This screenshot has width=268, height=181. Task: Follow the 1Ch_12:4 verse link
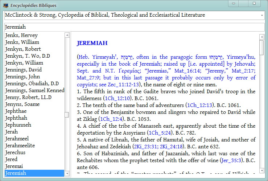coord(111,119)
